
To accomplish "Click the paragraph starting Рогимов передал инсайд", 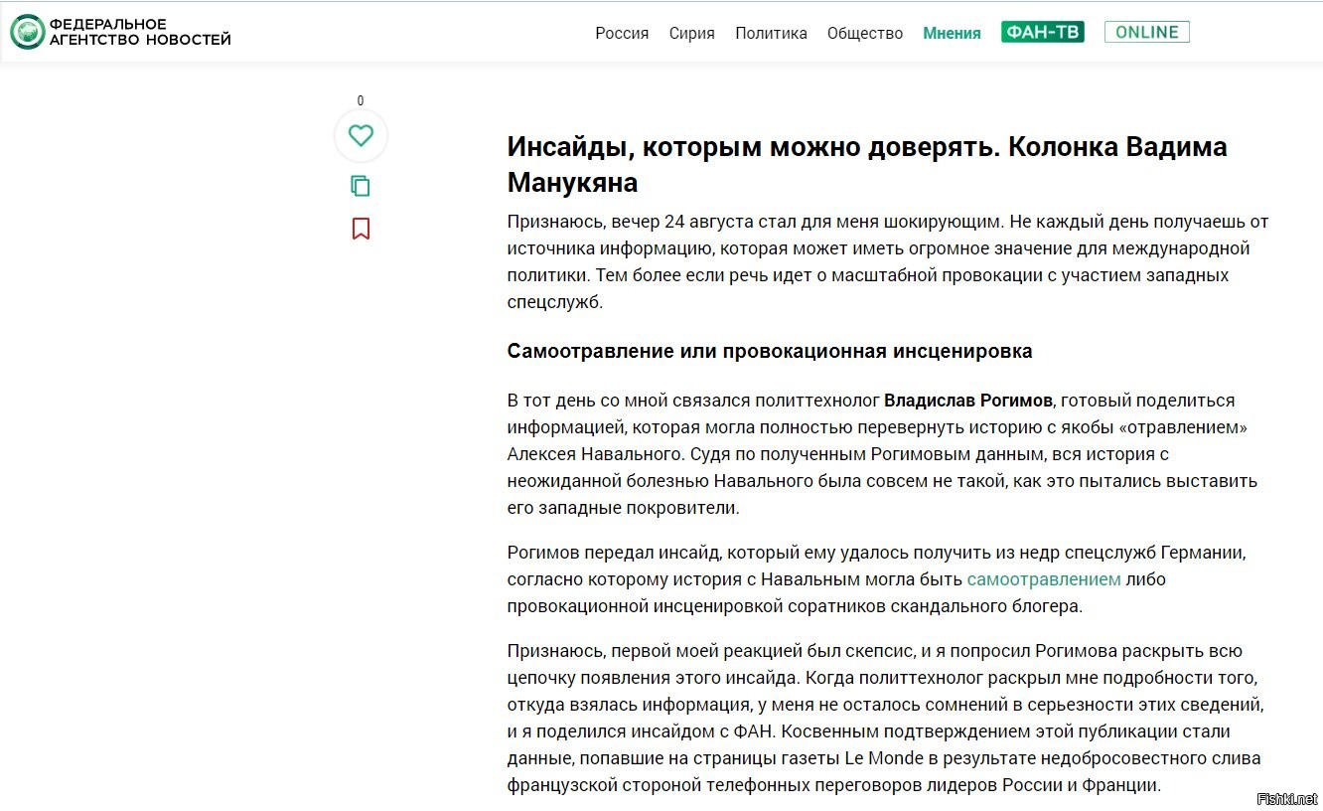I will pyautogui.click(x=876, y=578).
